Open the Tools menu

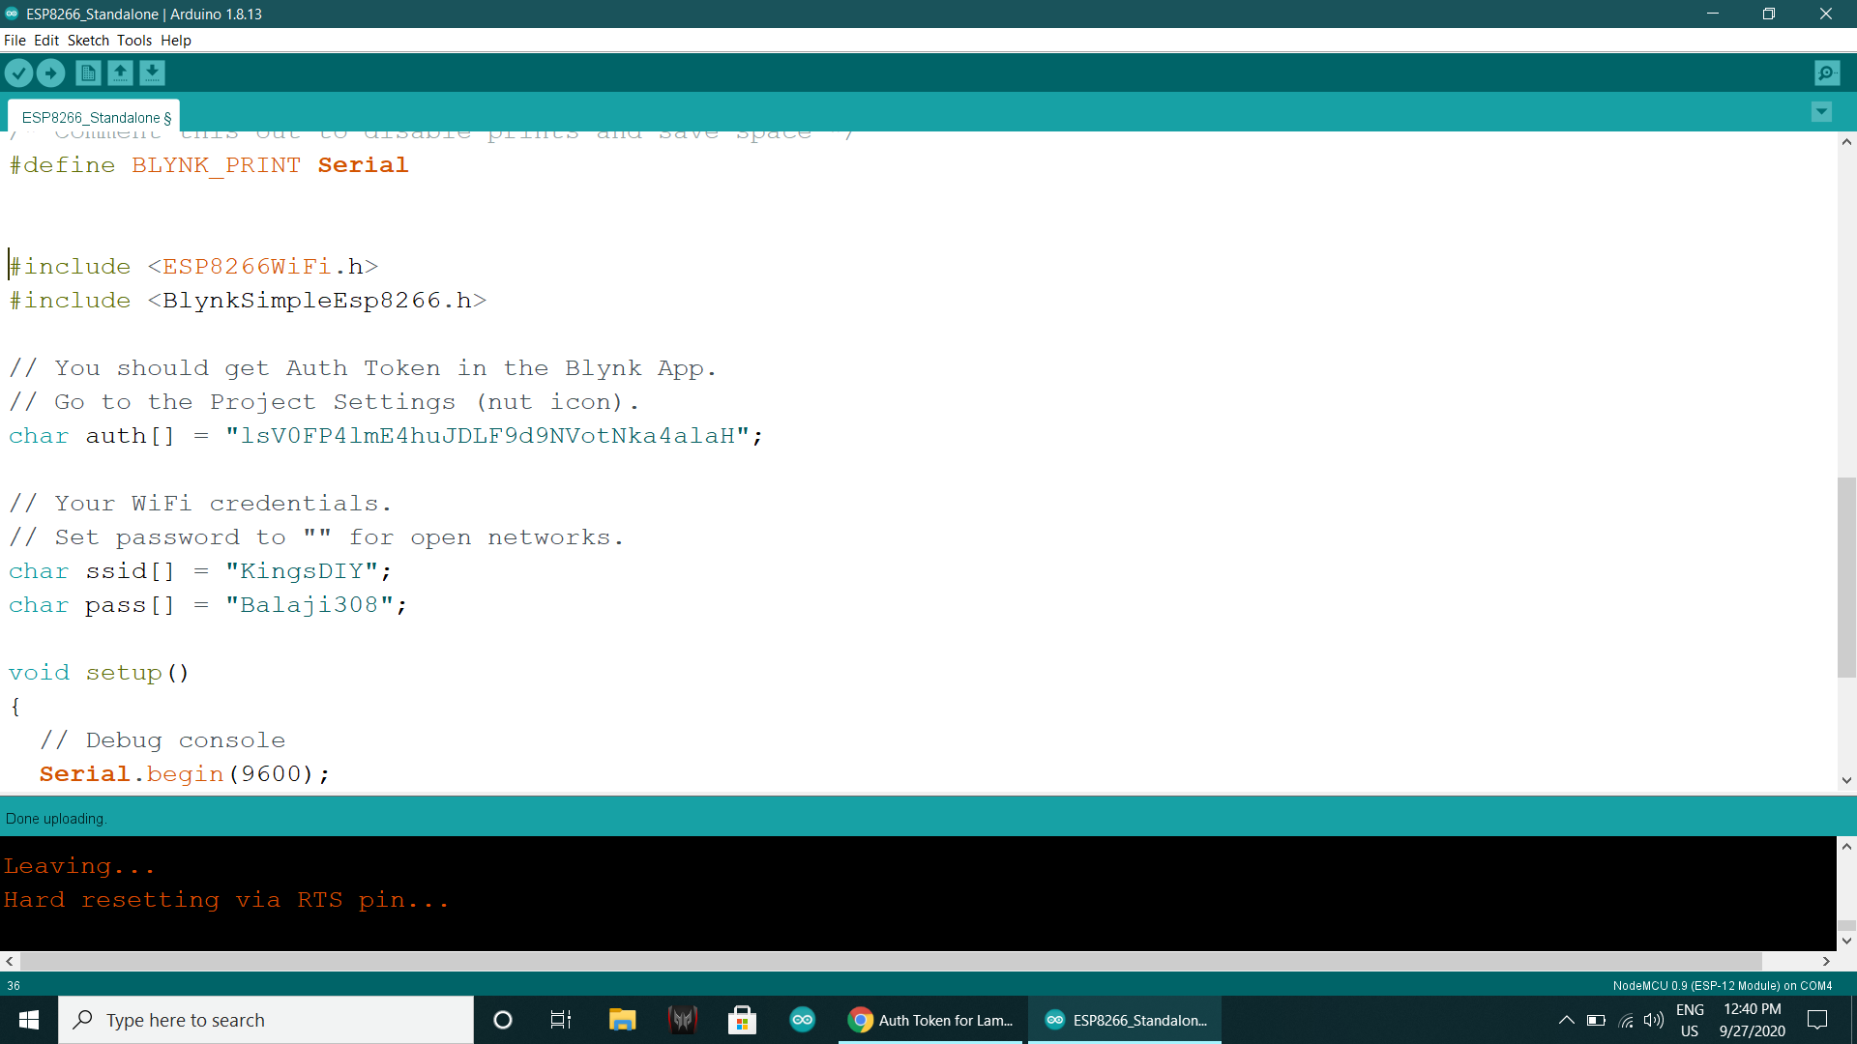(x=133, y=40)
